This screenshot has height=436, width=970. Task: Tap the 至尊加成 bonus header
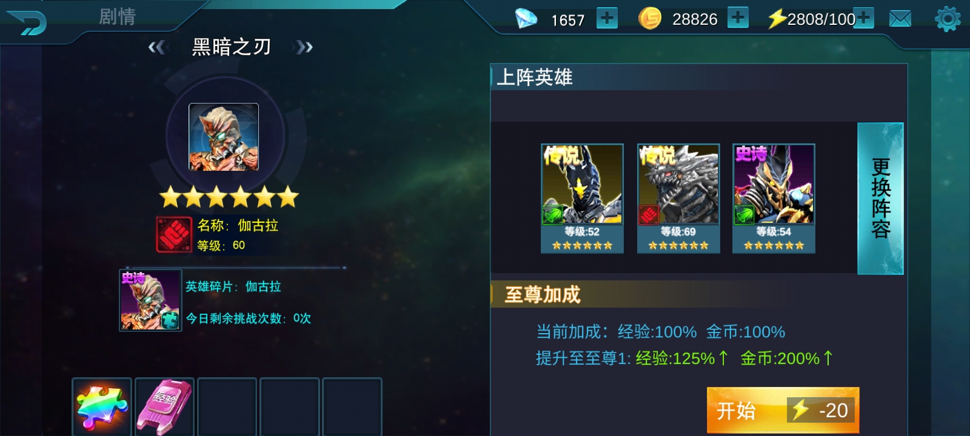click(543, 294)
